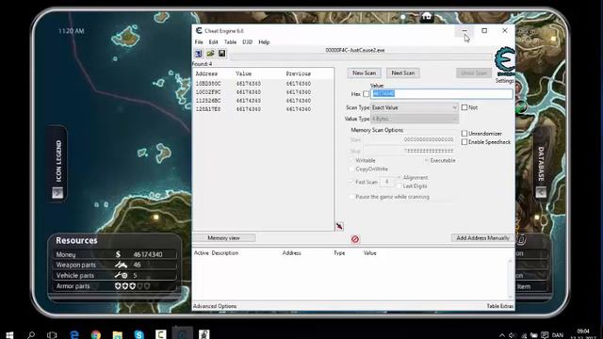
Task: Click the red arrow add-to-address-list icon
Action: click(339, 226)
